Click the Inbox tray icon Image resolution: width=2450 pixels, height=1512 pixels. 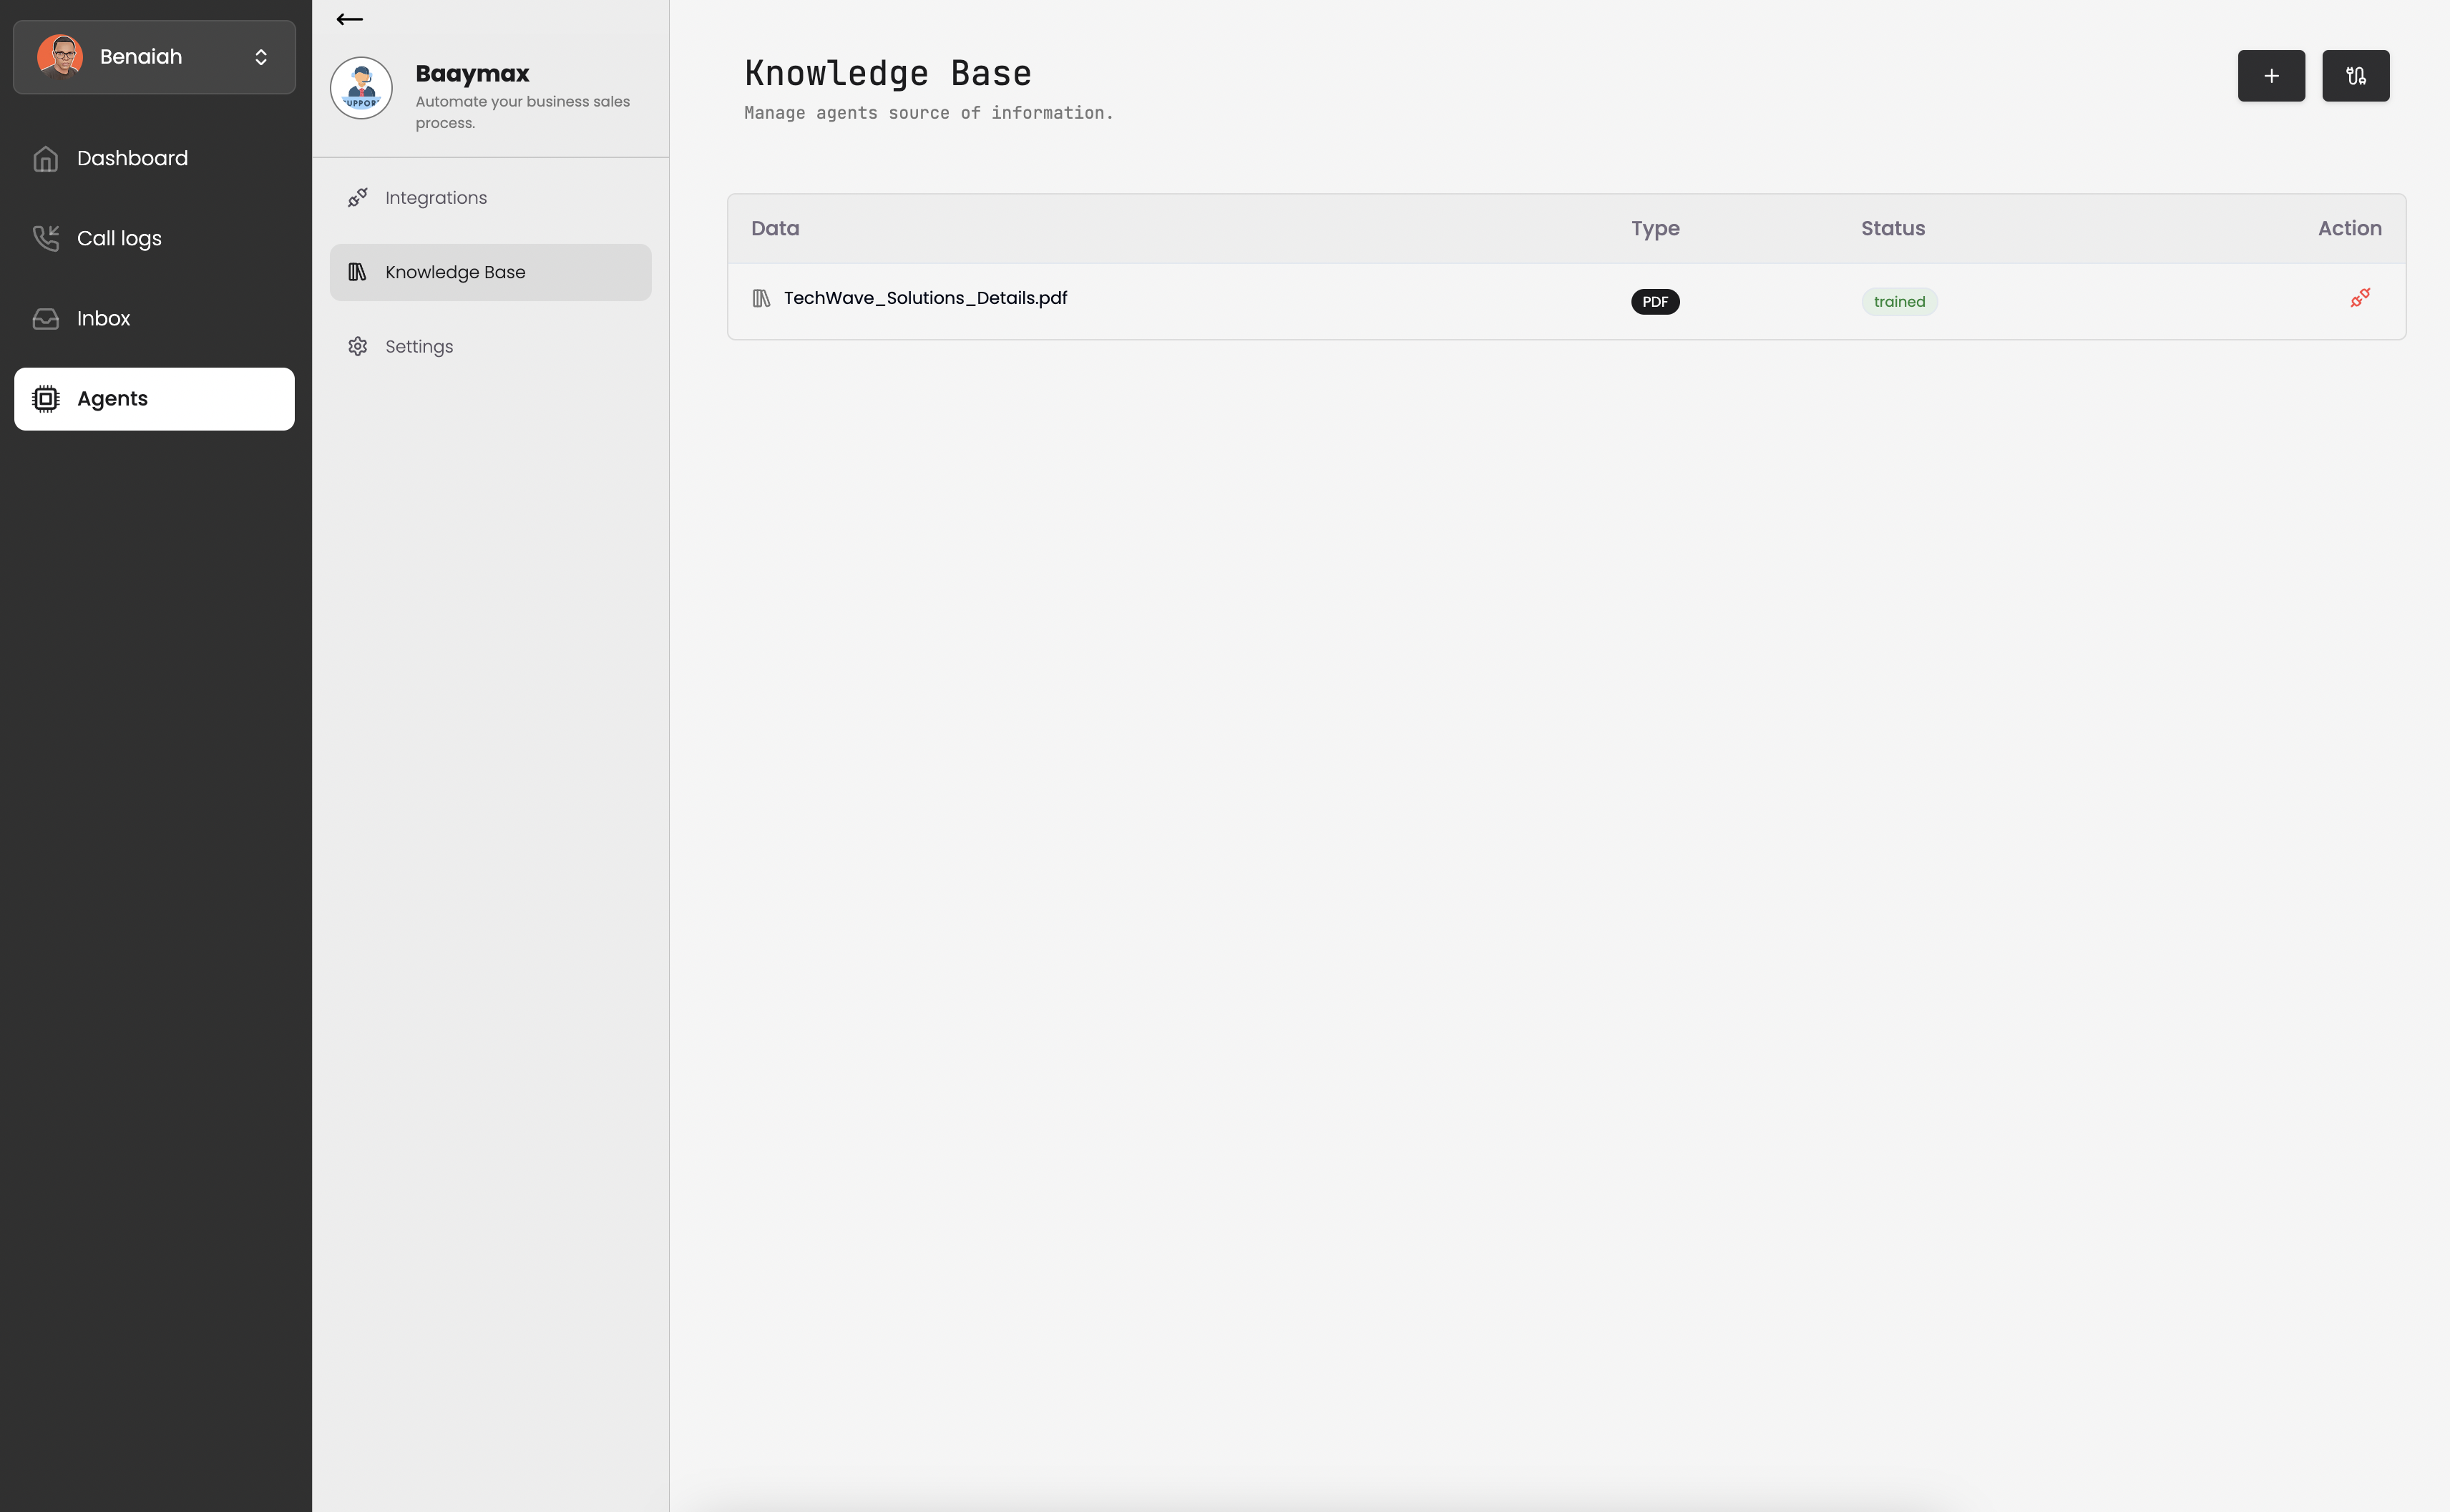pyautogui.click(x=46, y=318)
